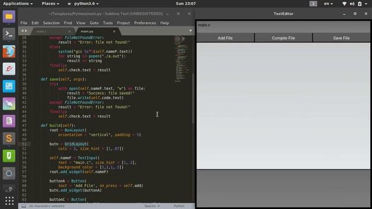Click the Sublime vertical scrollbar
The image size is (372, 209).
click(x=193, y=98)
